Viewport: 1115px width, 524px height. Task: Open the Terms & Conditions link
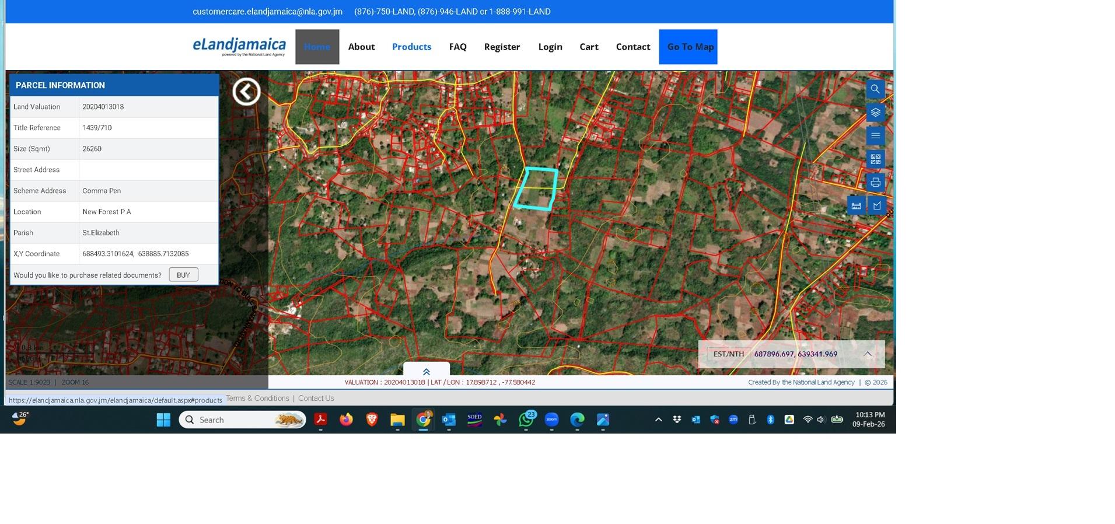257,399
